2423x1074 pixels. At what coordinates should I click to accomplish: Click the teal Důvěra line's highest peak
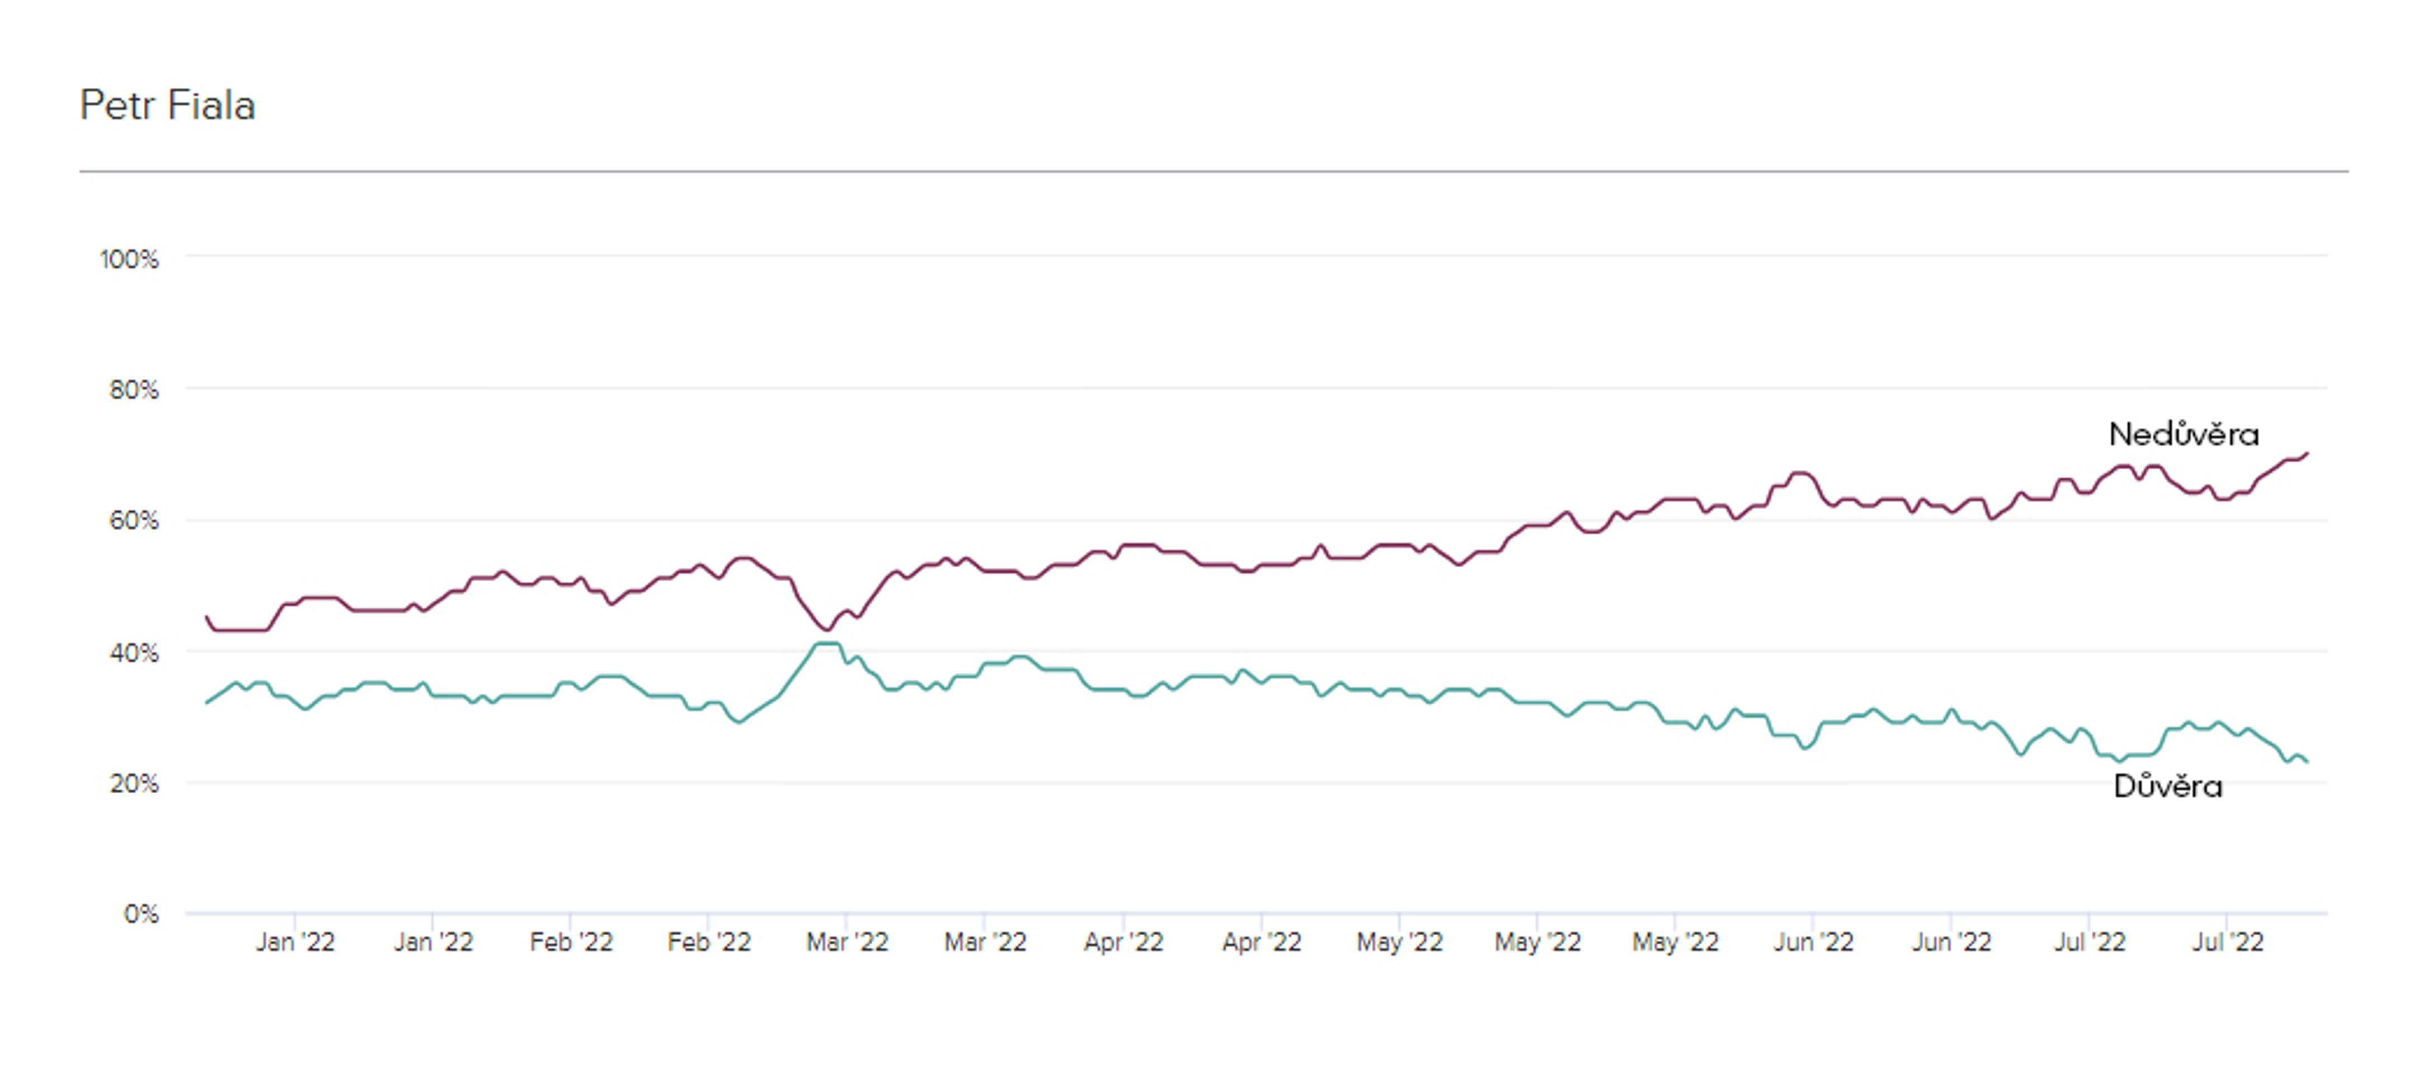(827, 643)
